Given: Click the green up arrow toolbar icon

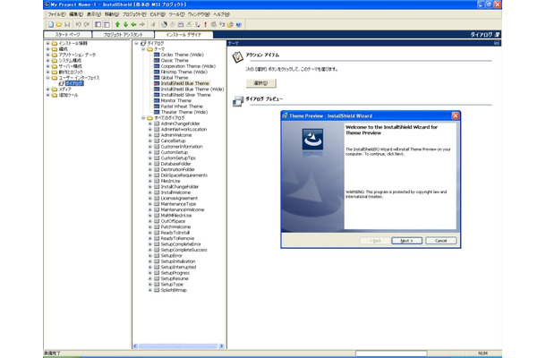Looking at the screenshot, I should point(117,24).
